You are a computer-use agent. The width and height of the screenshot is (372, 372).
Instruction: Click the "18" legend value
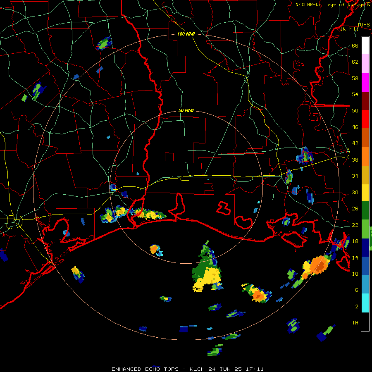pyautogui.click(x=355, y=241)
